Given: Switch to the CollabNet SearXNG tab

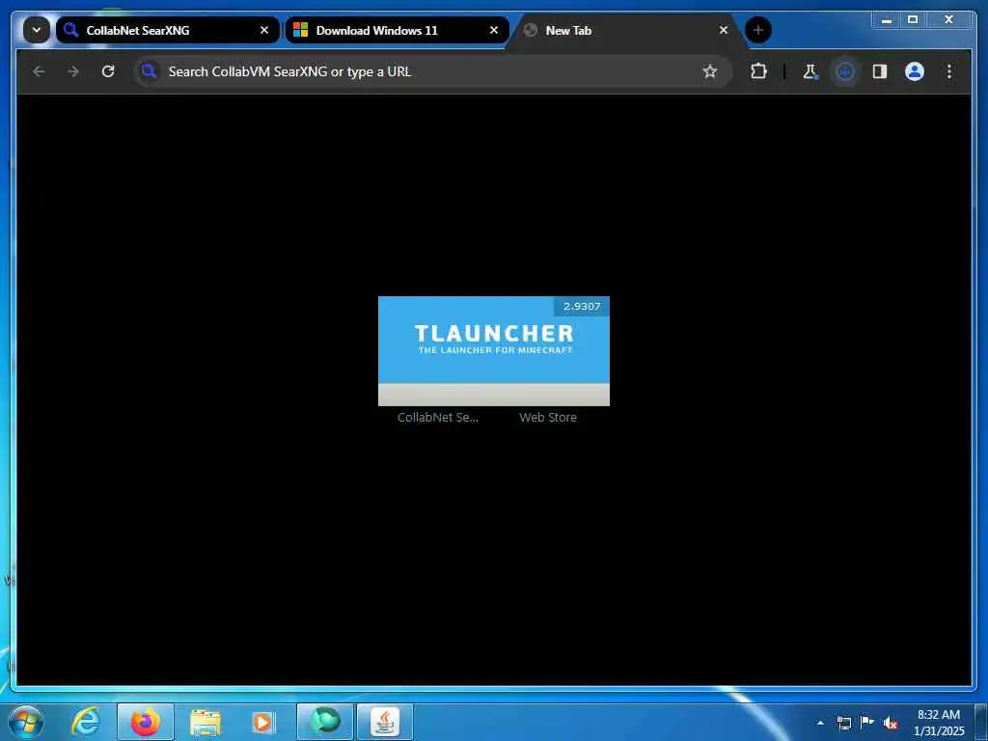Looking at the screenshot, I should pos(167,30).
